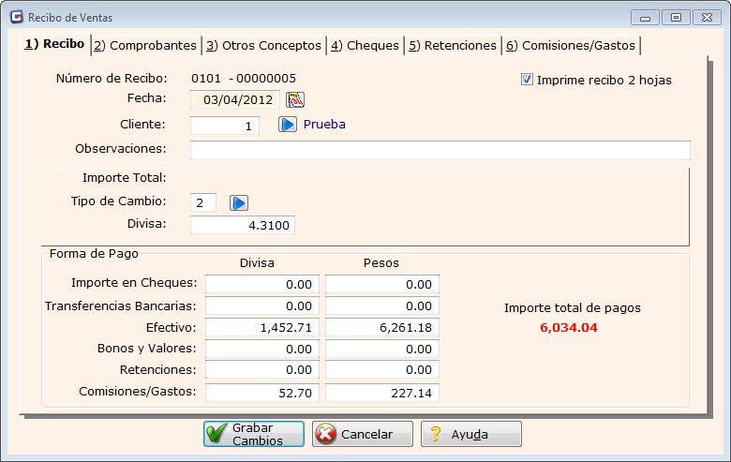Click the blue lookup arrow beside Cliente

288,125
